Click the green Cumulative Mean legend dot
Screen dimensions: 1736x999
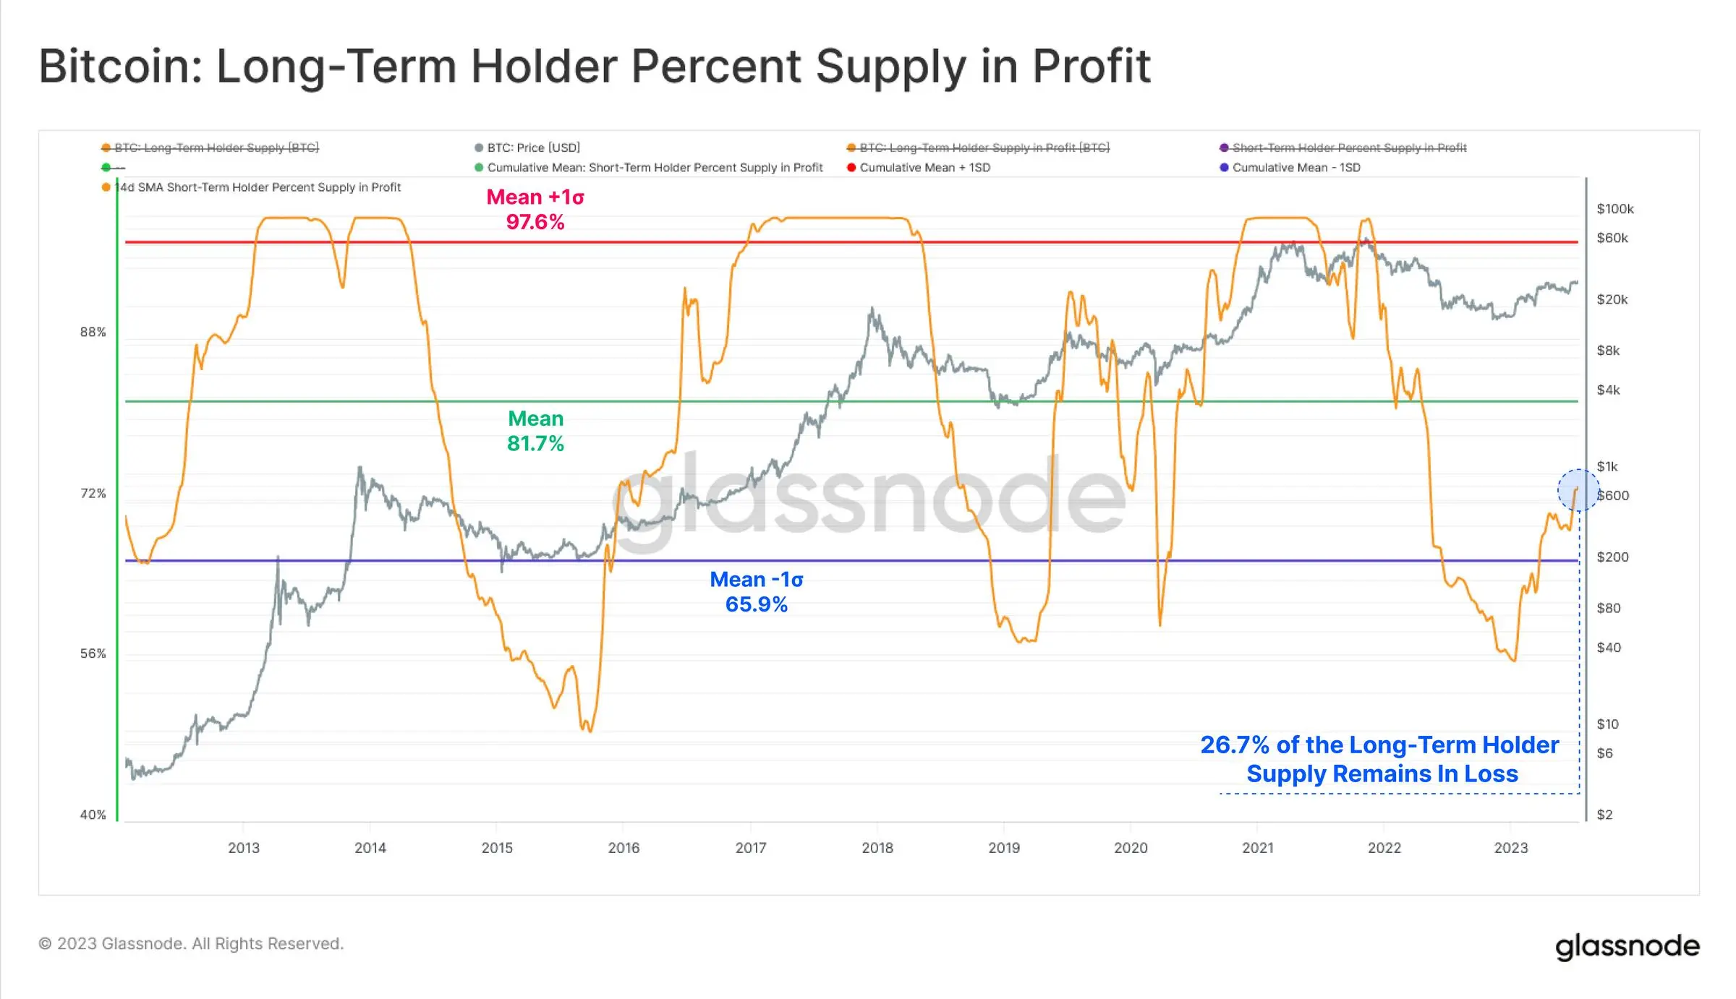pos(479,168)
